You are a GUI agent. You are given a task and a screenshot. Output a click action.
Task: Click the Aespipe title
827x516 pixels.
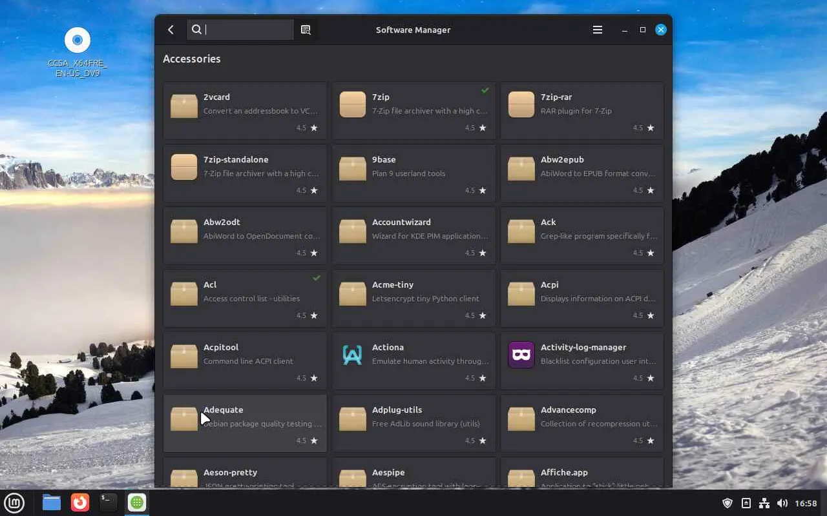[x=388, y=472]
